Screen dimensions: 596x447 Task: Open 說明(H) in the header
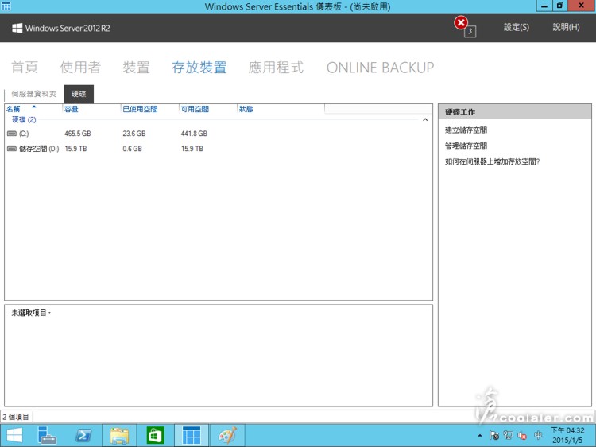pos(566,27)
